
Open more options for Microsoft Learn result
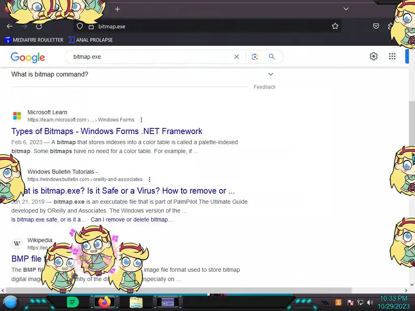pos(141,120)
